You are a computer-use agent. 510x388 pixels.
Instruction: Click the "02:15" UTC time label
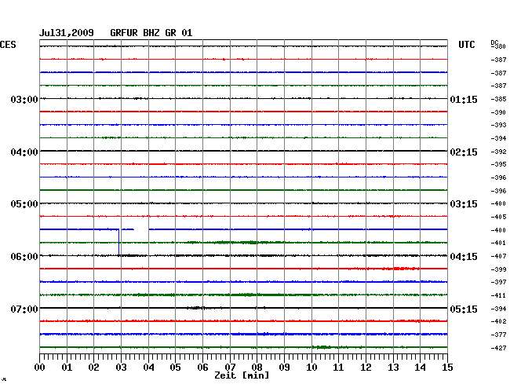click(464, 152)
